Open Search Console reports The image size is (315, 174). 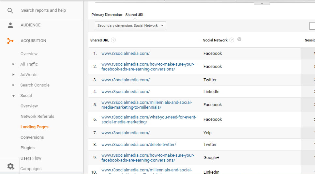point(35,85)
